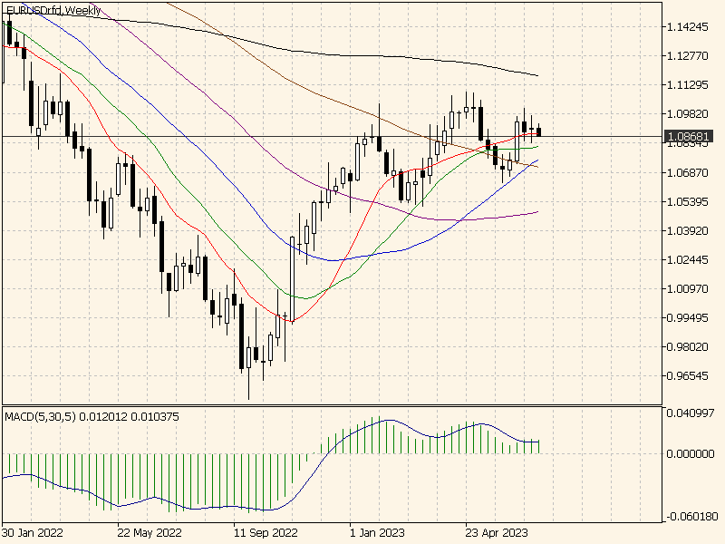Select the current price label 1.08681
Screen dimensions: 725x544
[x=689, y=137]
